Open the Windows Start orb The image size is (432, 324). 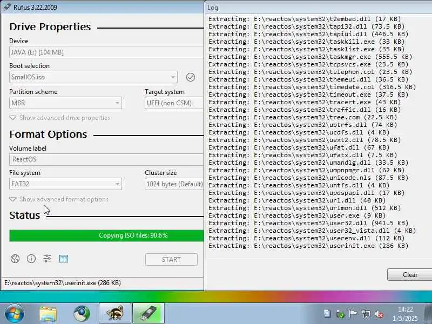[15, 314]
